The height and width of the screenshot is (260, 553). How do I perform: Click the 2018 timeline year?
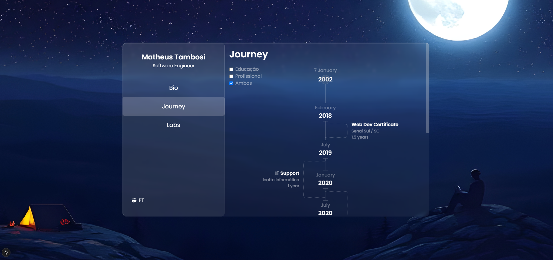[325, 116]
